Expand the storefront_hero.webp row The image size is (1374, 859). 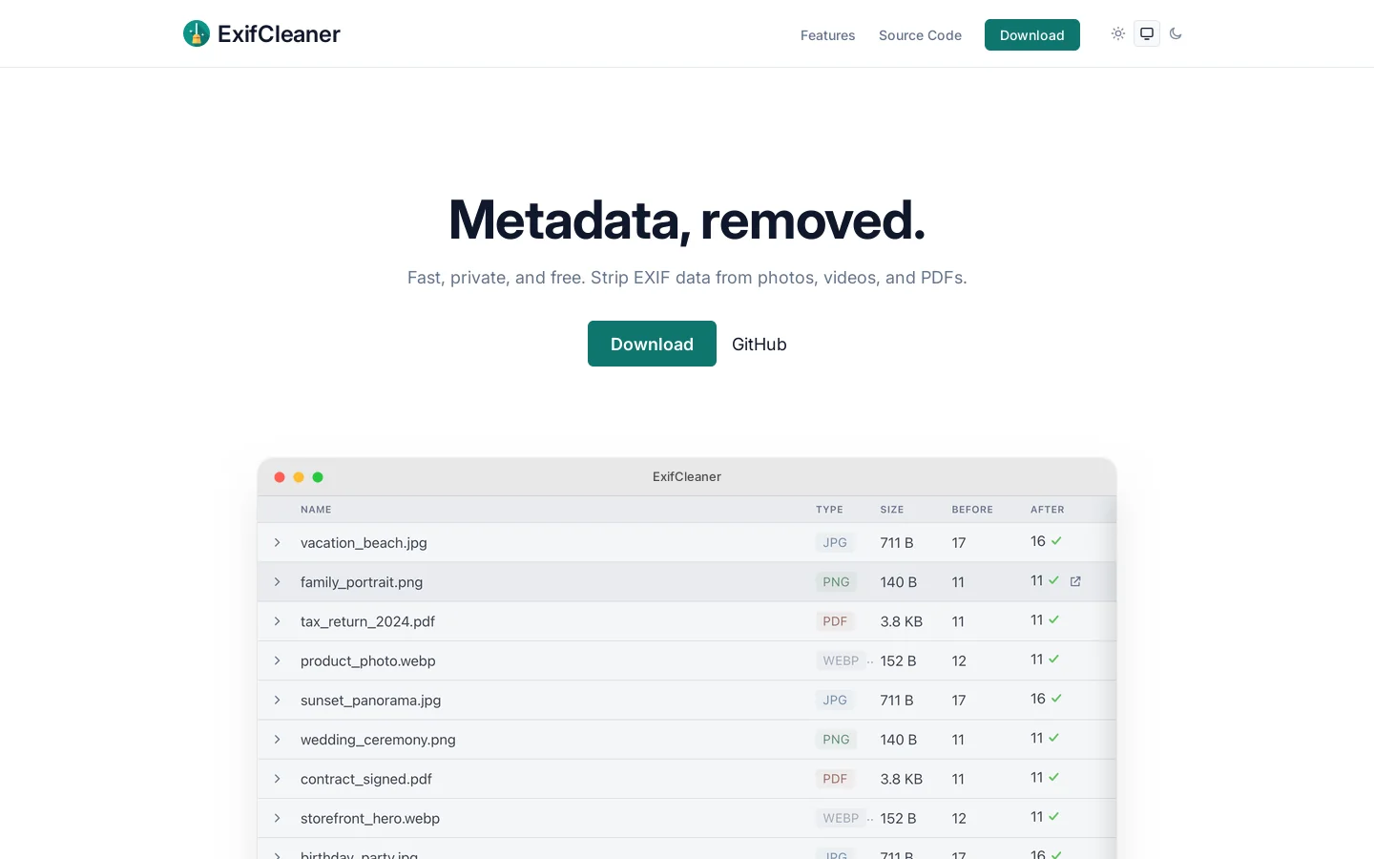click(278, 818)
